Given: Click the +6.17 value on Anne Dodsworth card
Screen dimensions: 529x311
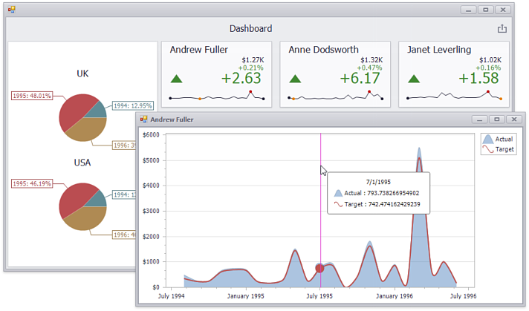Looking at the screenshot, I should pyautogui.click(x=360, y=78).
